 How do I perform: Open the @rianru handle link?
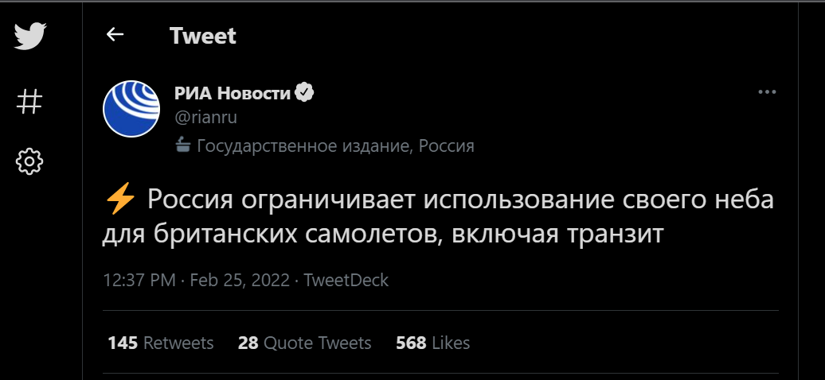pyautogui.click(x=205, y=117)
